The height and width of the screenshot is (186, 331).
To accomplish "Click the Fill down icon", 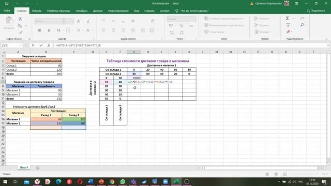I will [288, 25].
